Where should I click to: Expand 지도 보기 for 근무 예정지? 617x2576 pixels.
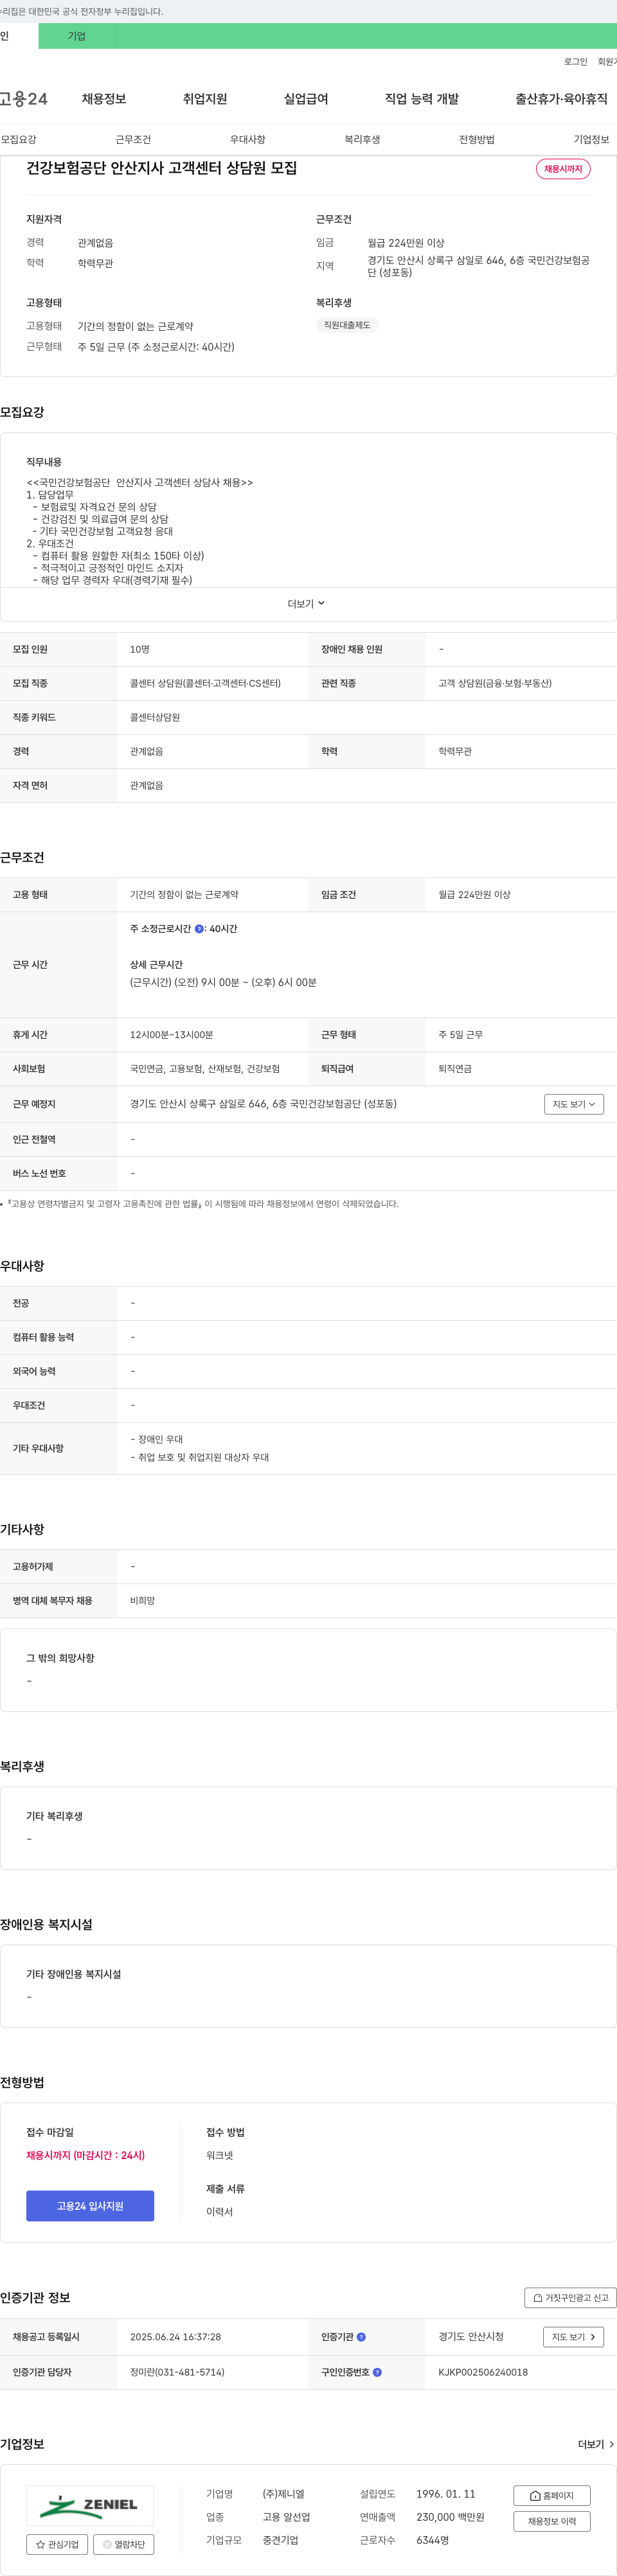point(574,1104)
